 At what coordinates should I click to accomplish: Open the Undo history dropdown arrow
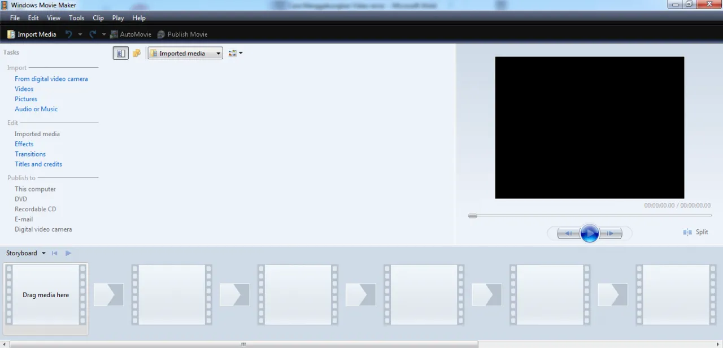pyautogui.click(x=80, y=34)
